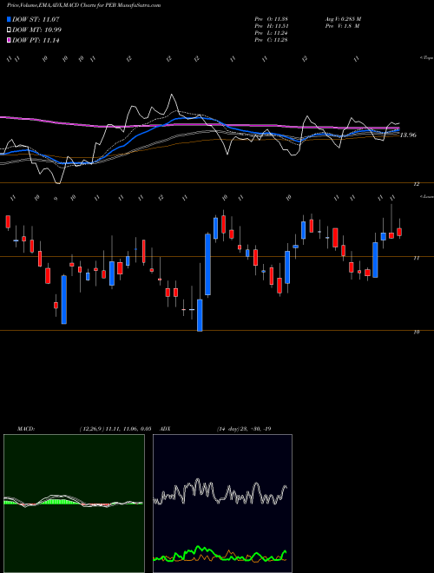Click the white DOW MT legend swatch
Screen dimensions: 434x573
point(10,30)
